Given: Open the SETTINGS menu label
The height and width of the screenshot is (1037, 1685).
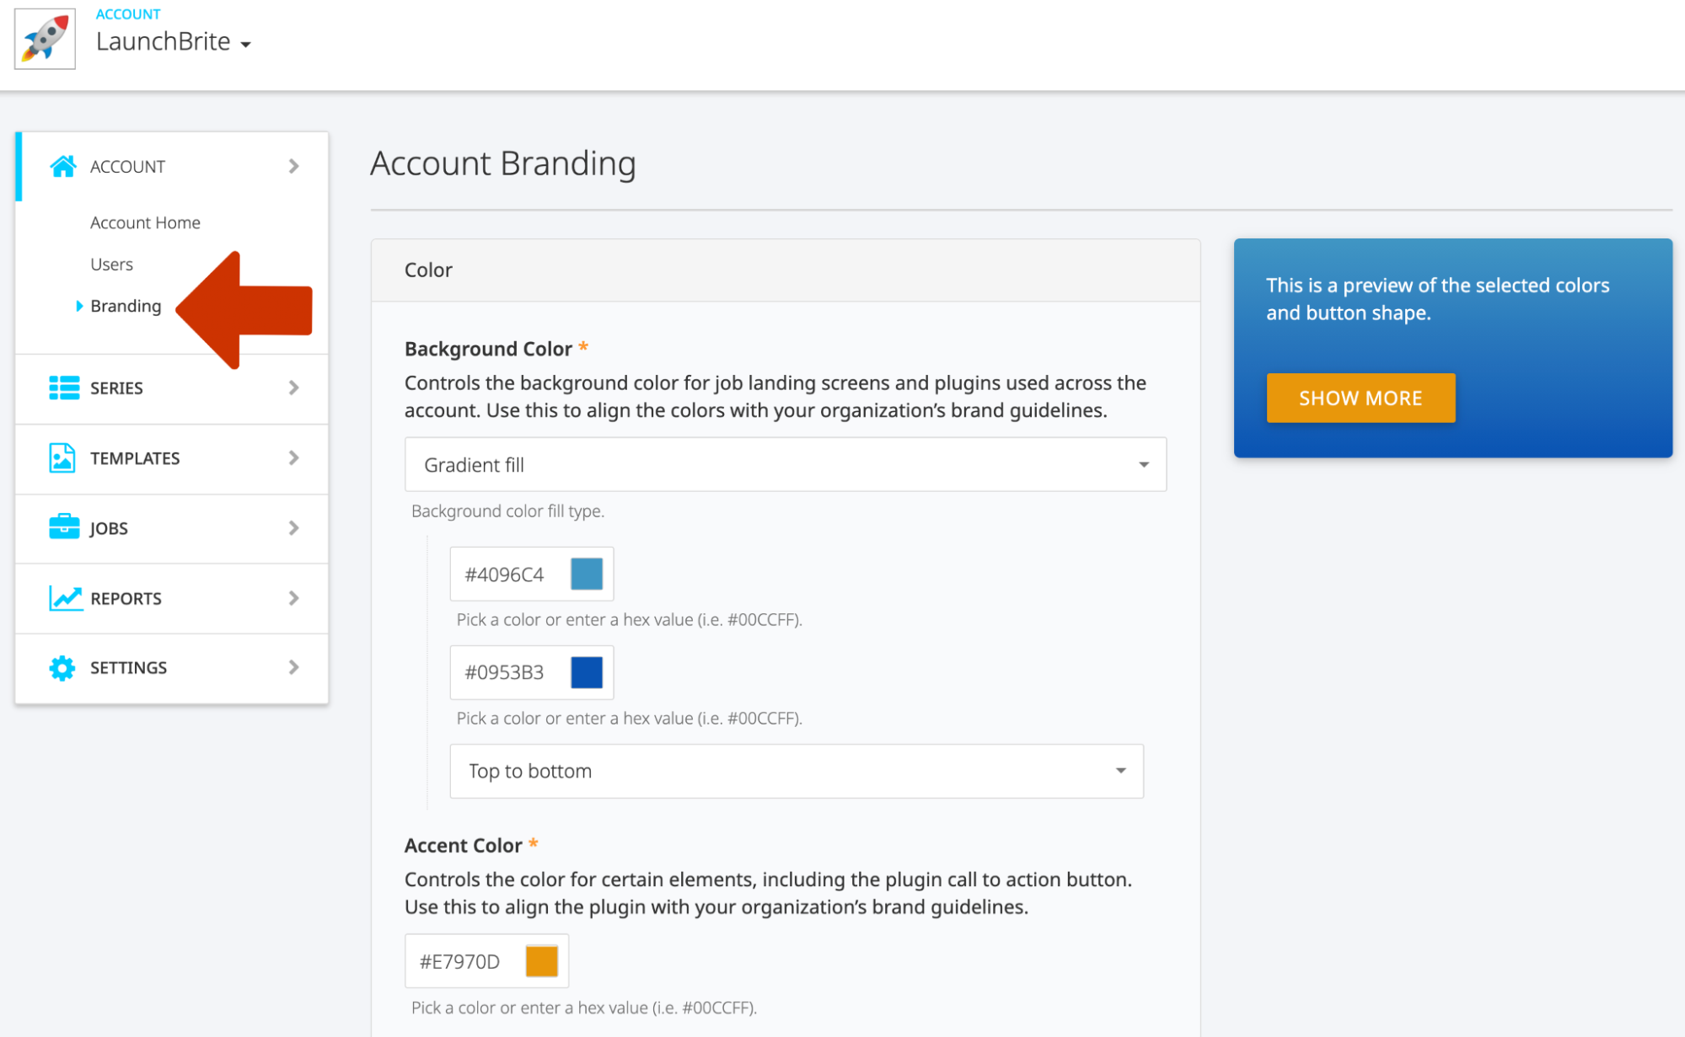Looking at the screenshot, I should click(x=128, y=668).
